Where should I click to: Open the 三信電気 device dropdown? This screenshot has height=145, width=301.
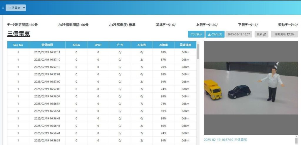coord(16,8)
